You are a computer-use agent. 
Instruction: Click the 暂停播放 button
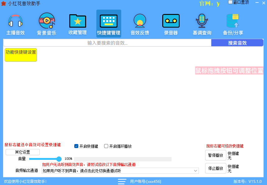[x=216, y=155]
